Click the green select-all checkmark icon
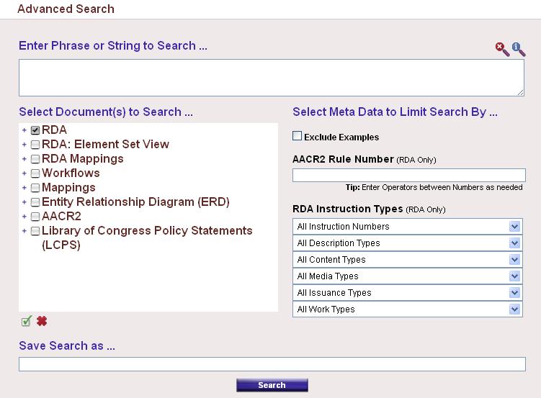 (27, 322)
